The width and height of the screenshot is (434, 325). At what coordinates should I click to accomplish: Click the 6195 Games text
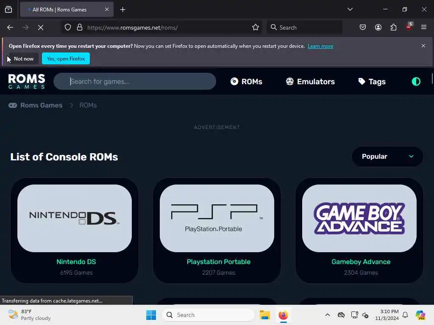tap(76, 273)
